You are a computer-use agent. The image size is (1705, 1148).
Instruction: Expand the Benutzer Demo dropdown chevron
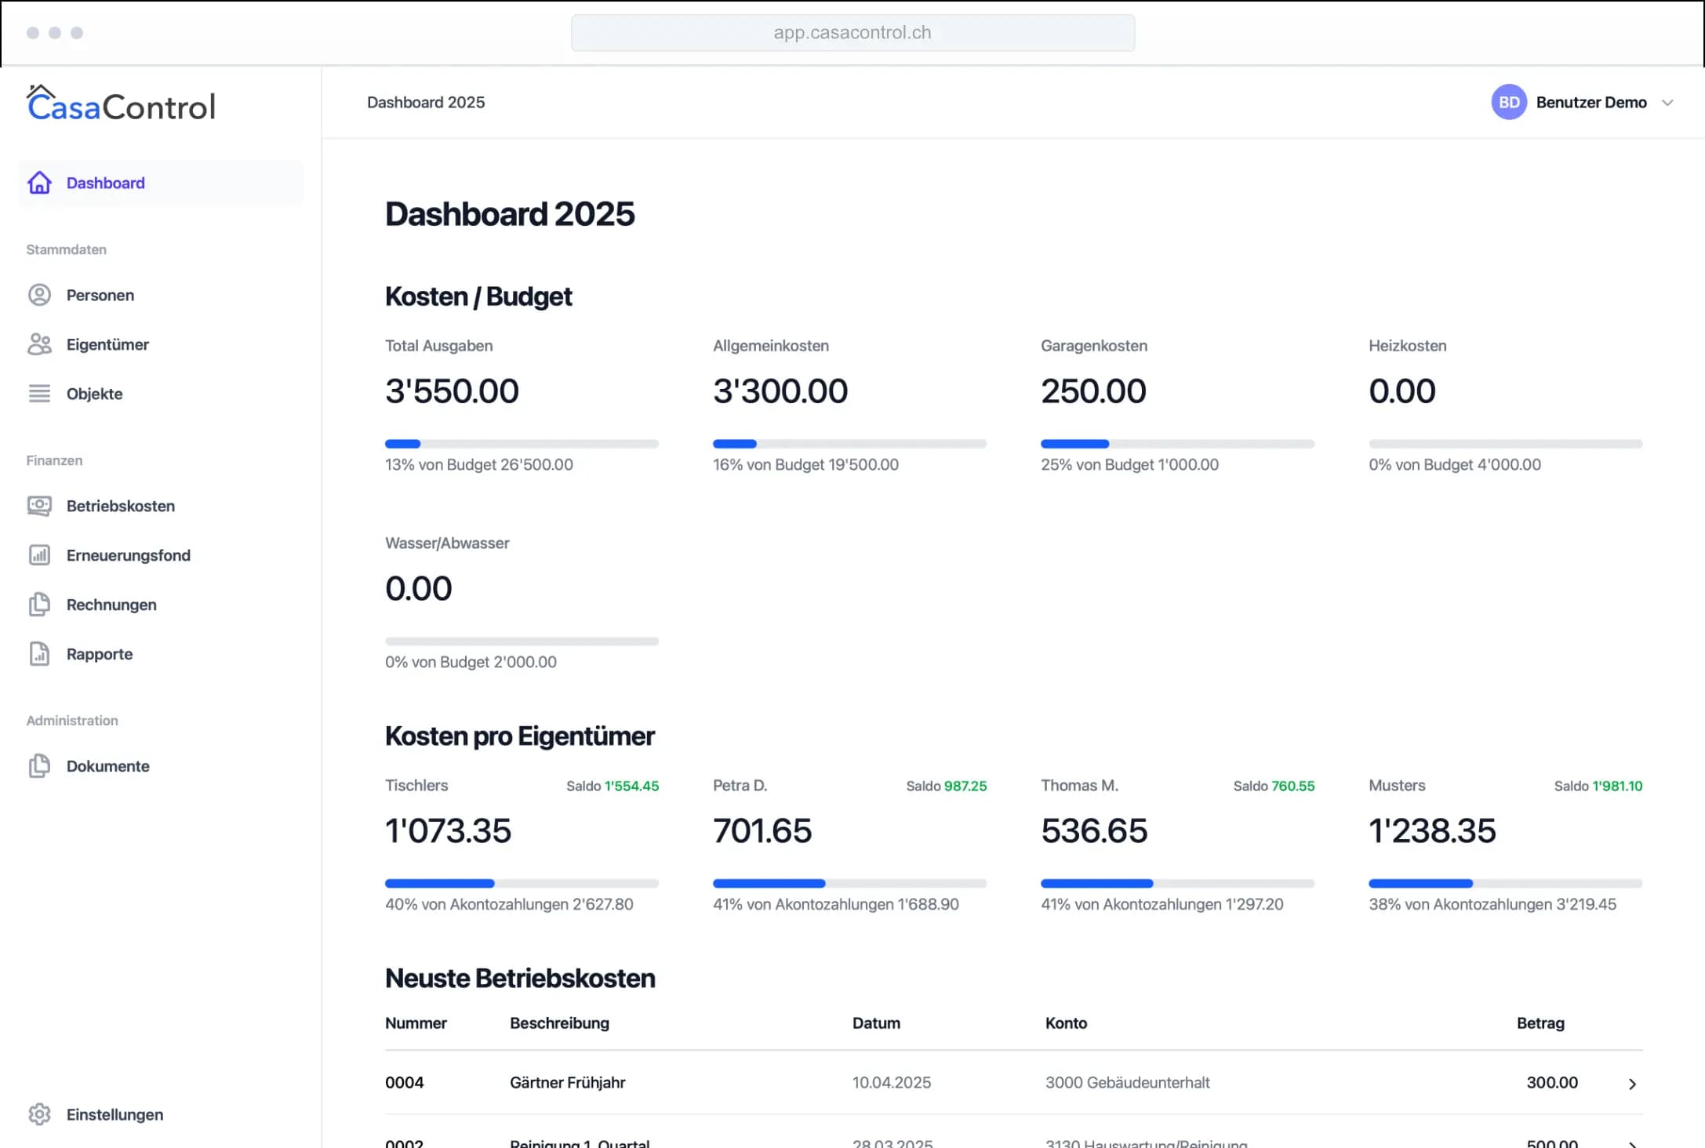[1667, 103]
